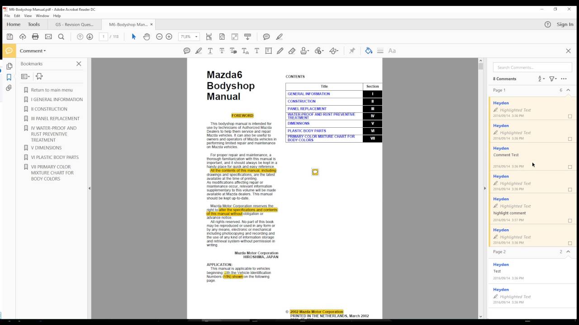
Task: Switch to GS - Revision Ques... tab
Action: tap(75, 24)
